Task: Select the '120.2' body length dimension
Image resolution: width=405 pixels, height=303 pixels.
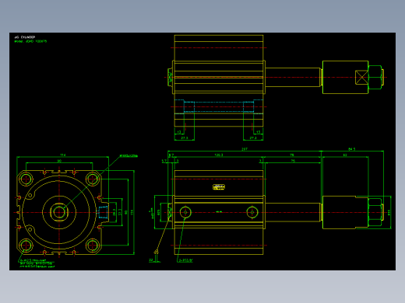Action: tap(219, 155)
